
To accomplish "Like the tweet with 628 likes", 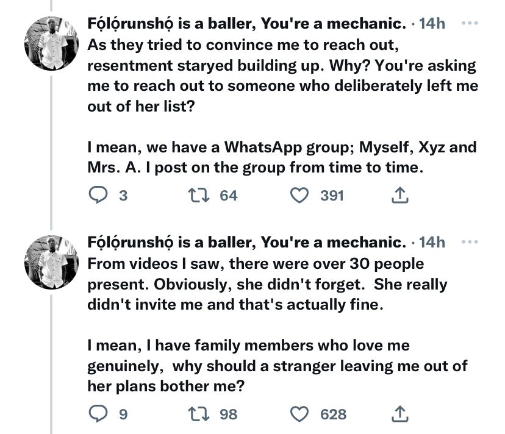I will (299, 414).
